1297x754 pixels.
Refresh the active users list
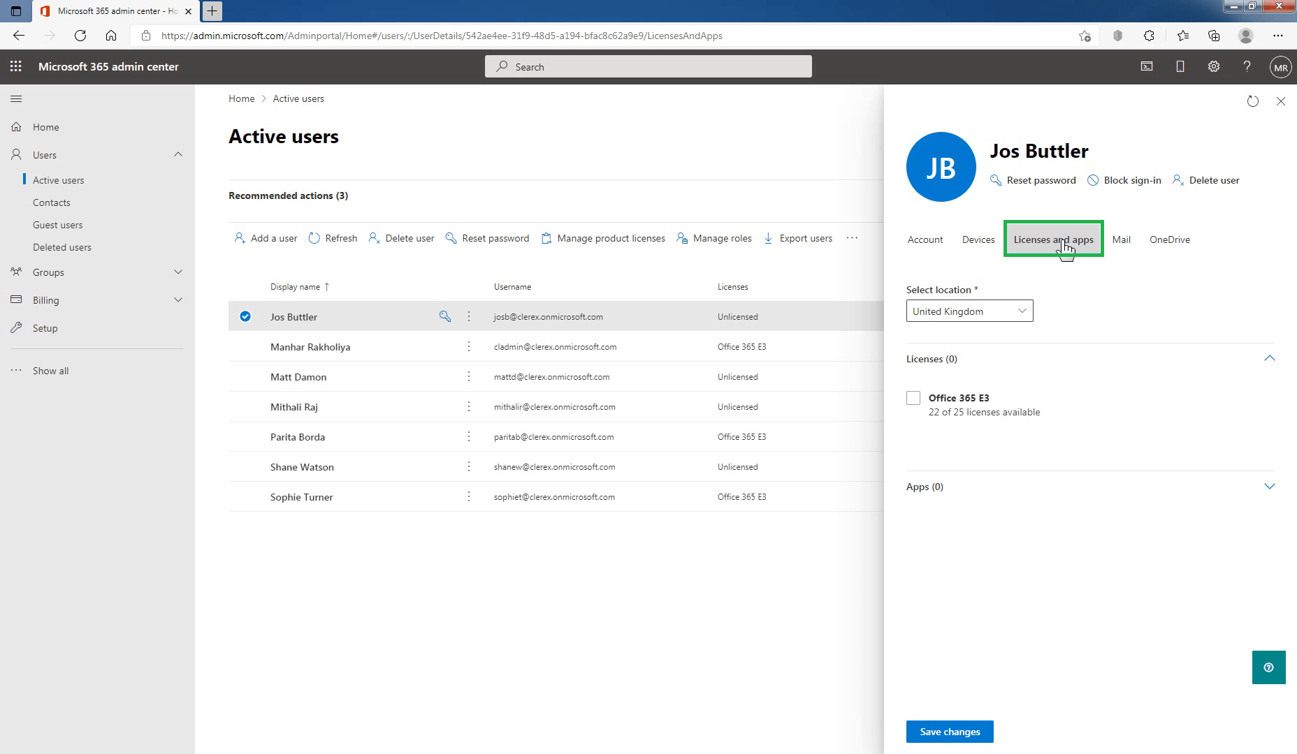(x=314, y=238)
